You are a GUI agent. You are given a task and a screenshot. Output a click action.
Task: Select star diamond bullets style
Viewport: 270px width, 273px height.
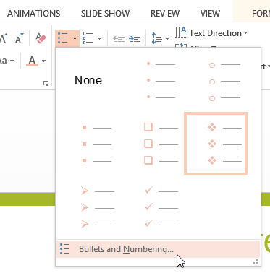pos(216,144)
